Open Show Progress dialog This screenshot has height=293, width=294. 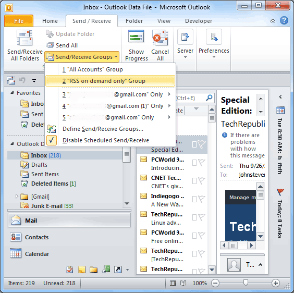136,45
